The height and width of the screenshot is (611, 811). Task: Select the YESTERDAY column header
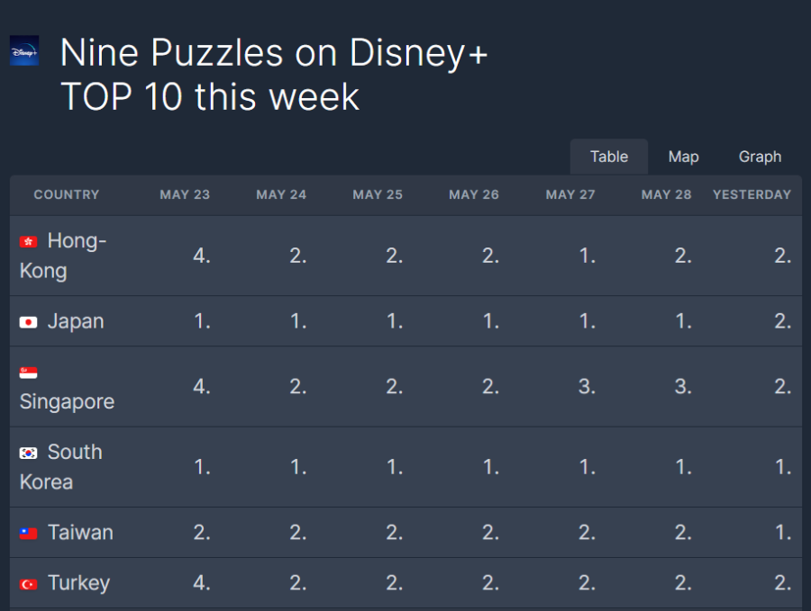(752, 194)
